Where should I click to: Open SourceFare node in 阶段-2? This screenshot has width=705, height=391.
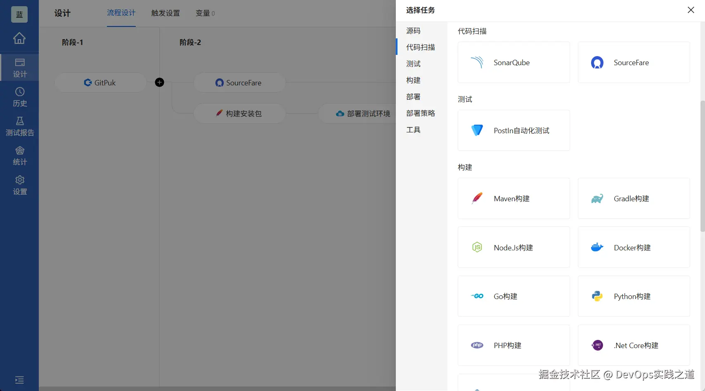[x=239, y=82]
